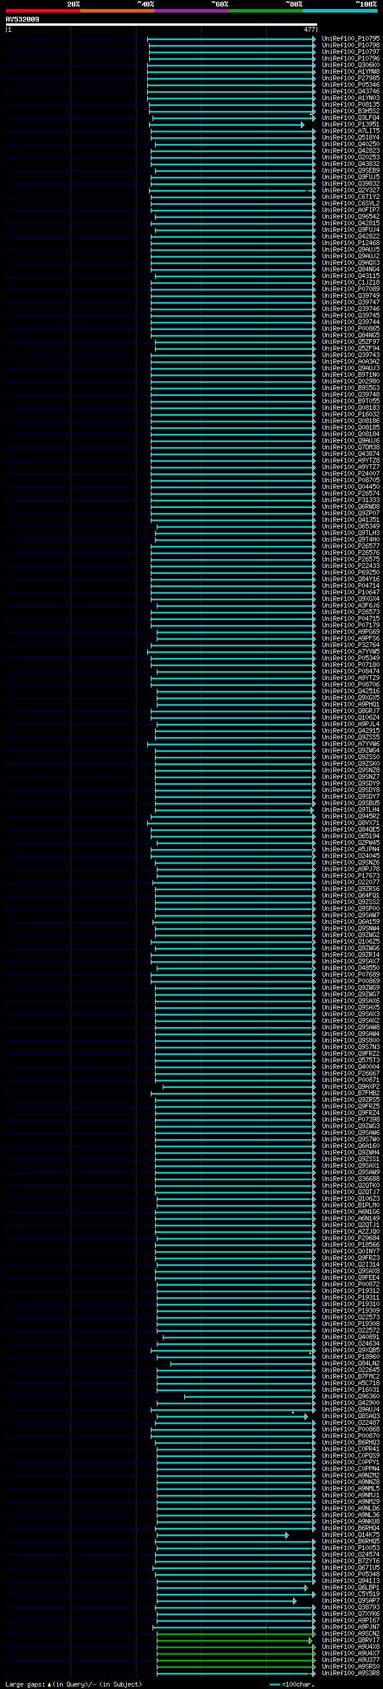This screenshot has width=383, height=1689.
Task: Select the UniRef100_P13951 label
Action: click(x=350, y=125)
